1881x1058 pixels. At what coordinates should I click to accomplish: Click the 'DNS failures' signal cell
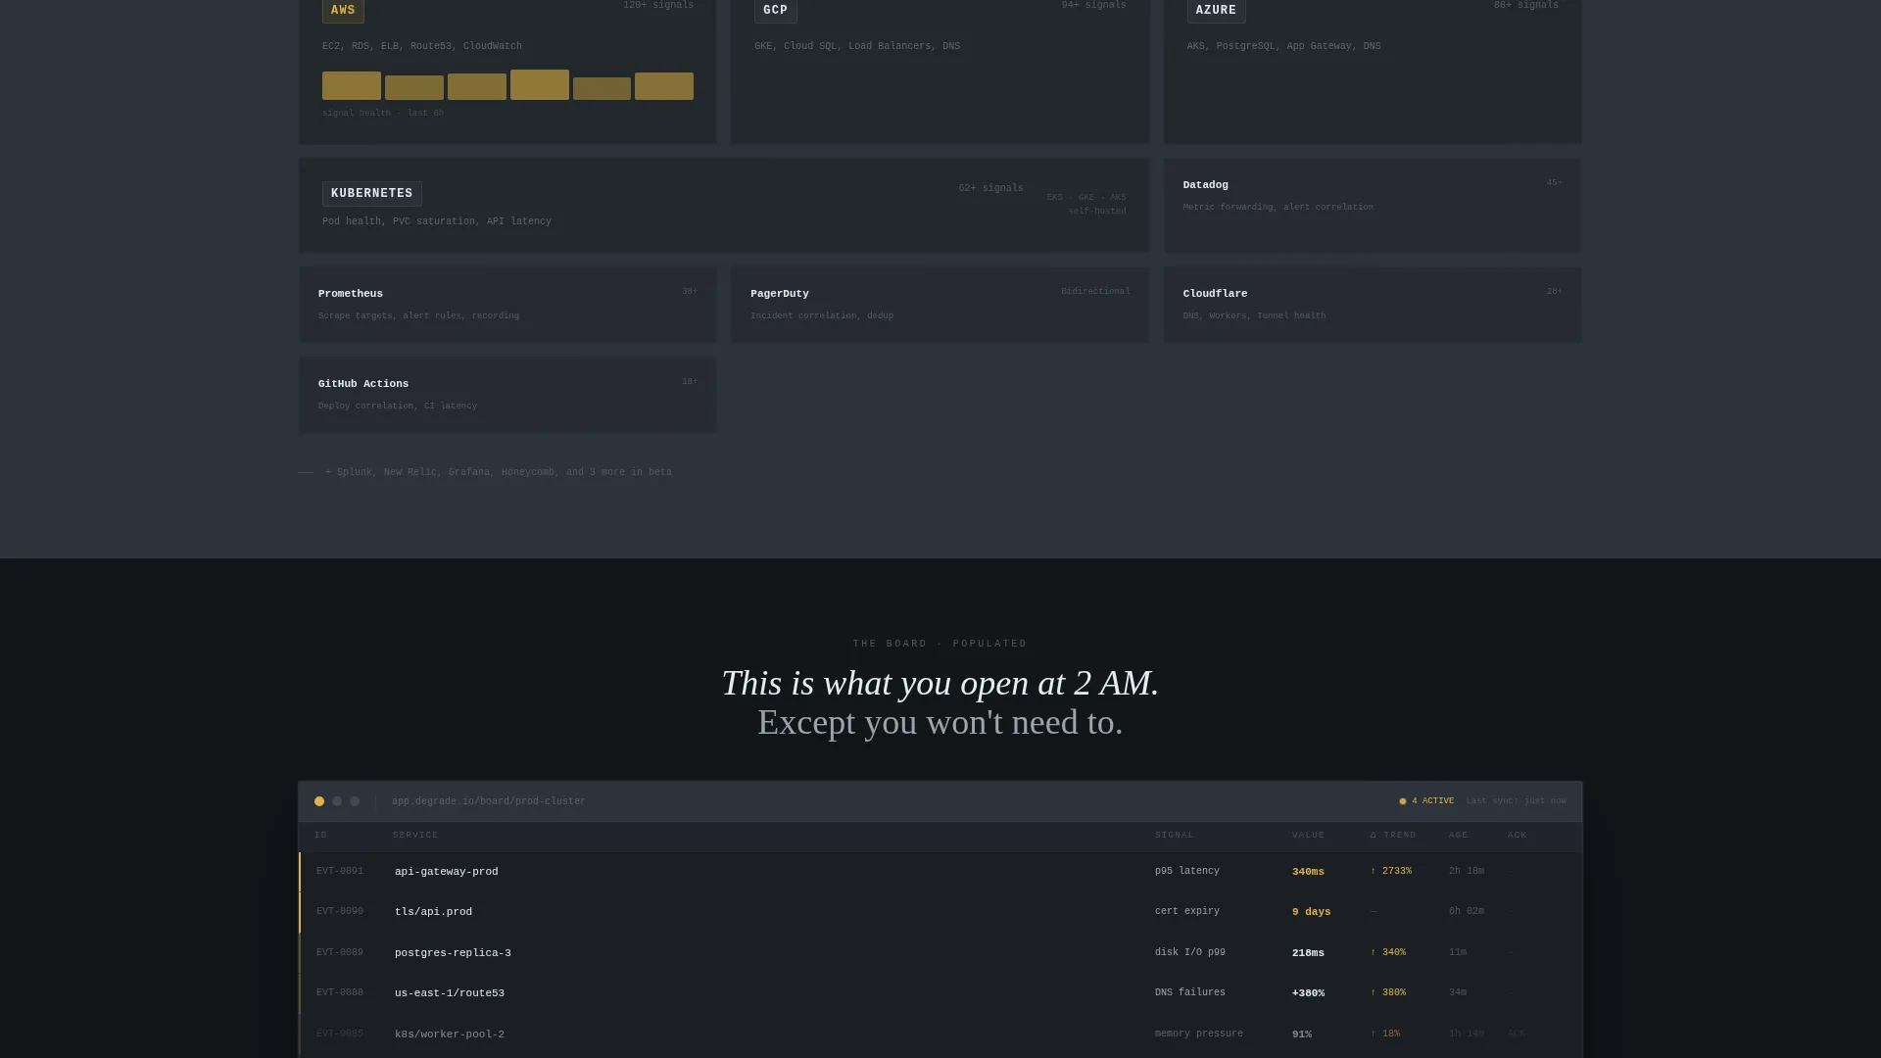click(1190, 992)
